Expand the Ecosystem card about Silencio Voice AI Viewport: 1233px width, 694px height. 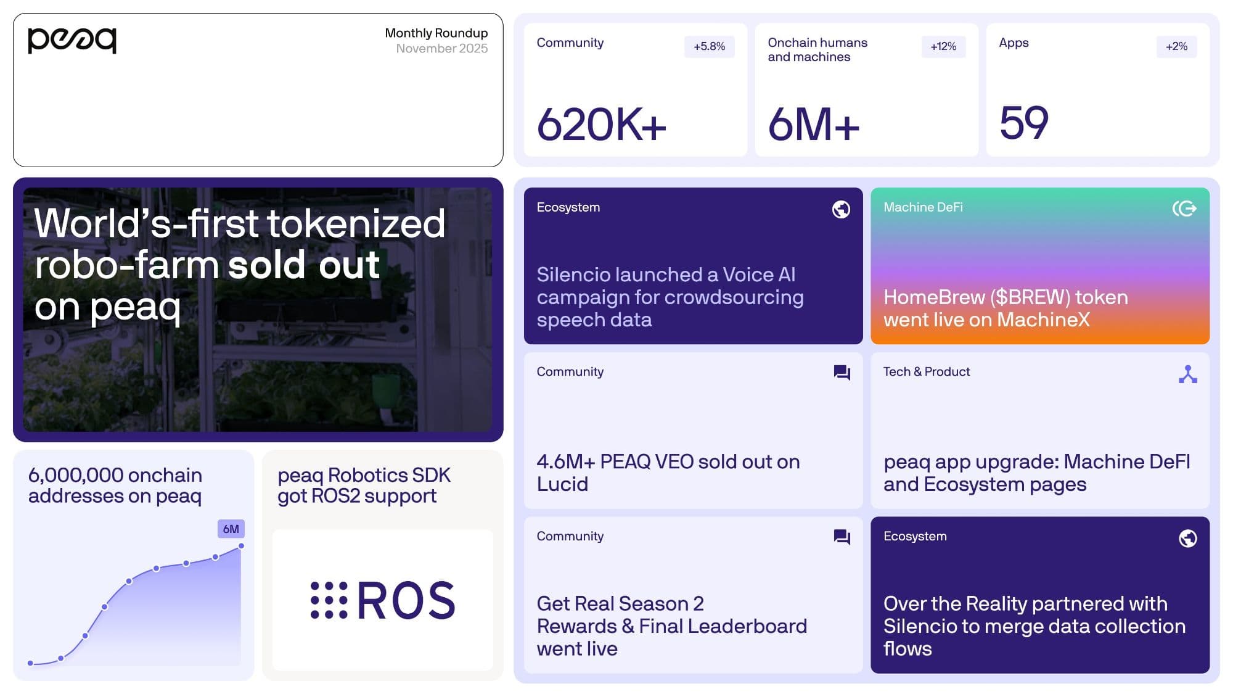coord(690,265)
